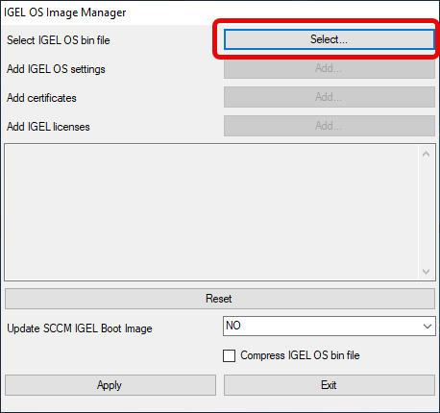
Task: Click the scroll up arrow in the log area
Action: (x=426, y=155)
